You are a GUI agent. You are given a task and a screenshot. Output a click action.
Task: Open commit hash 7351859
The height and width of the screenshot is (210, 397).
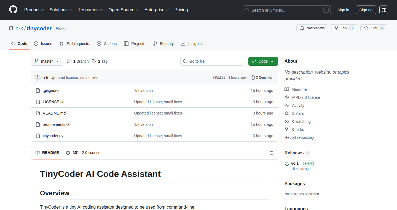click(219, 78)
